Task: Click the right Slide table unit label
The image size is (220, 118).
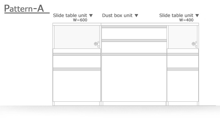Action: 176,15
